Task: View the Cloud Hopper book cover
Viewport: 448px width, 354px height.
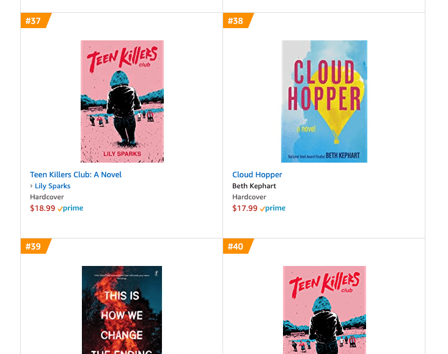Action: [x=325, y=101]
